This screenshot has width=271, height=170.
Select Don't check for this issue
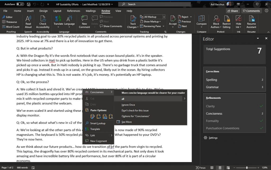pos(135,110)
